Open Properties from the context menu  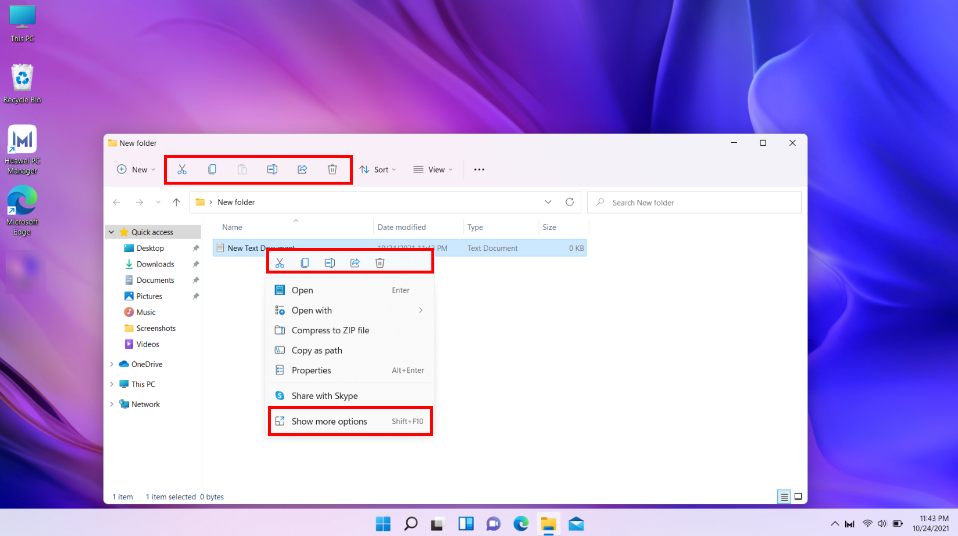click(x=350, y=370)
